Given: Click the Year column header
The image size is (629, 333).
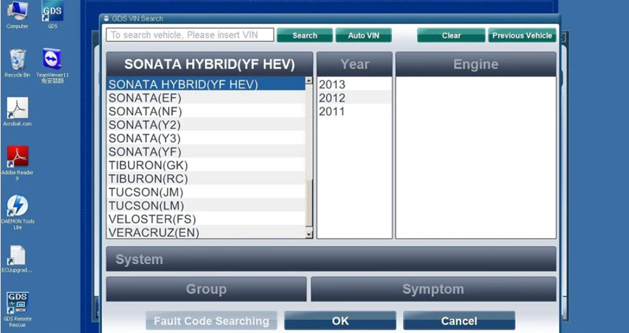Looking at the screenshot, I should (354, 64).
